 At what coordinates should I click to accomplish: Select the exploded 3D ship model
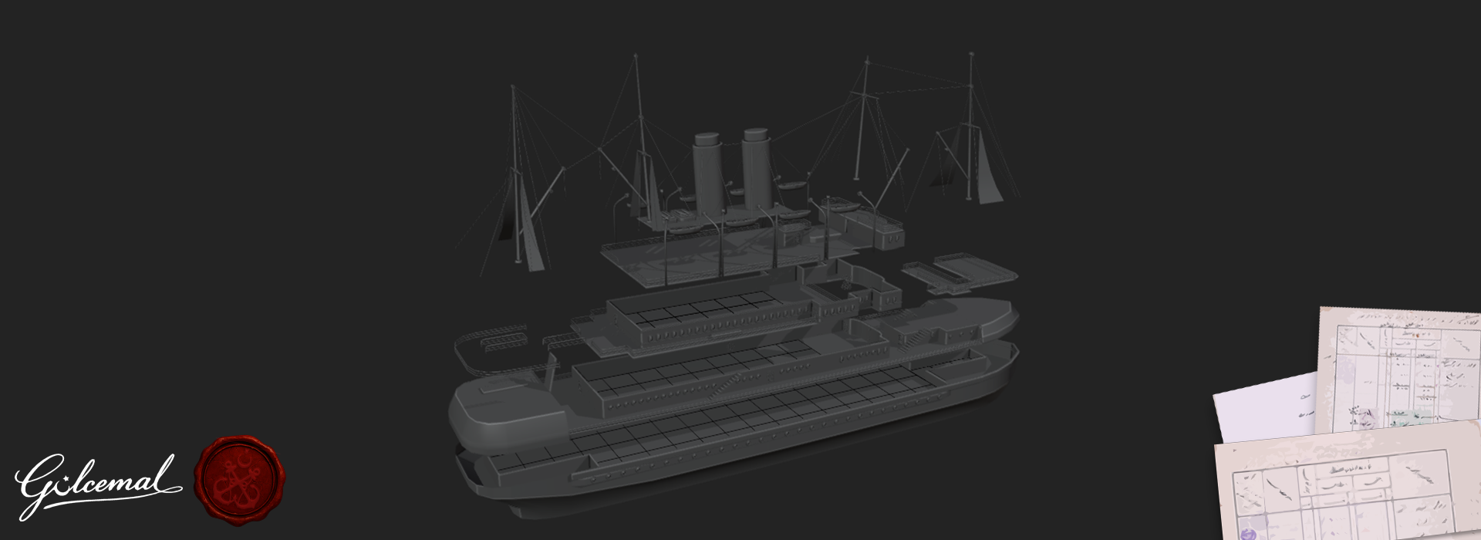coord(733,285)
